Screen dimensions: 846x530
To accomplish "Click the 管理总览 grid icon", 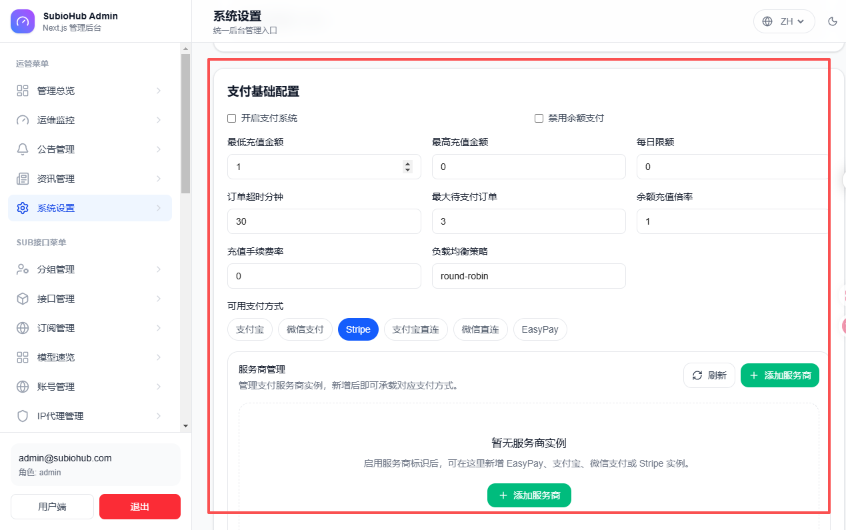I will tap(23, 91).
